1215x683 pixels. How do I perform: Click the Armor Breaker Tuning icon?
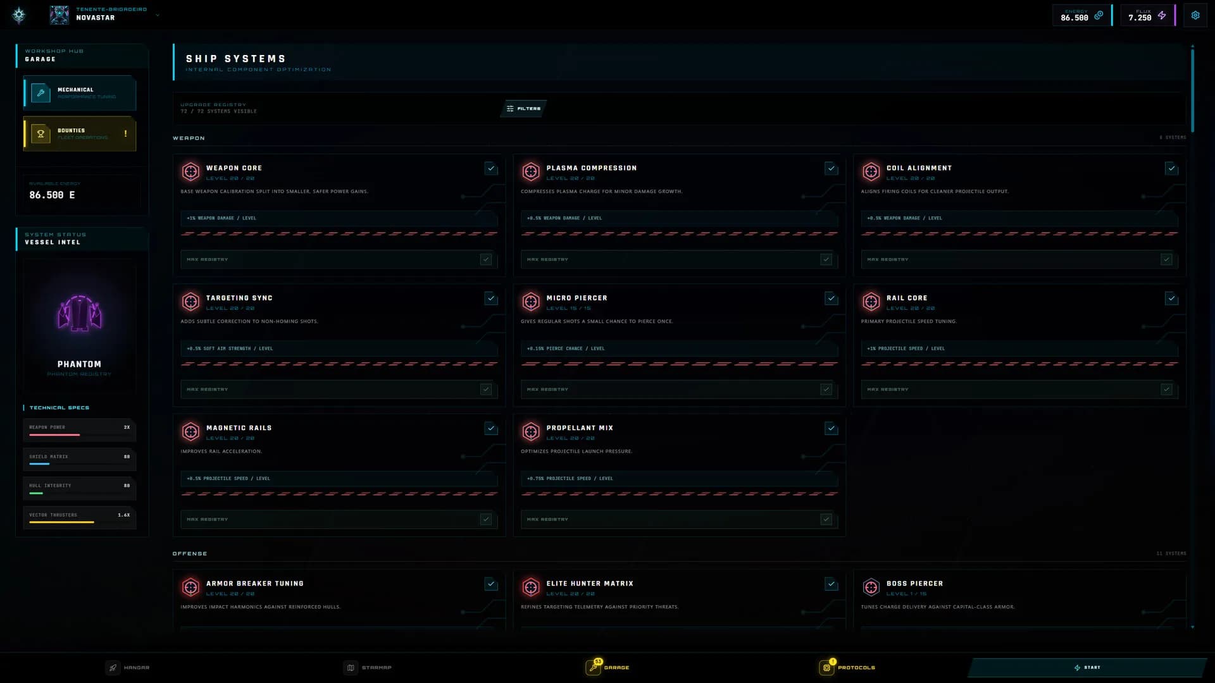tap(190, 588)
